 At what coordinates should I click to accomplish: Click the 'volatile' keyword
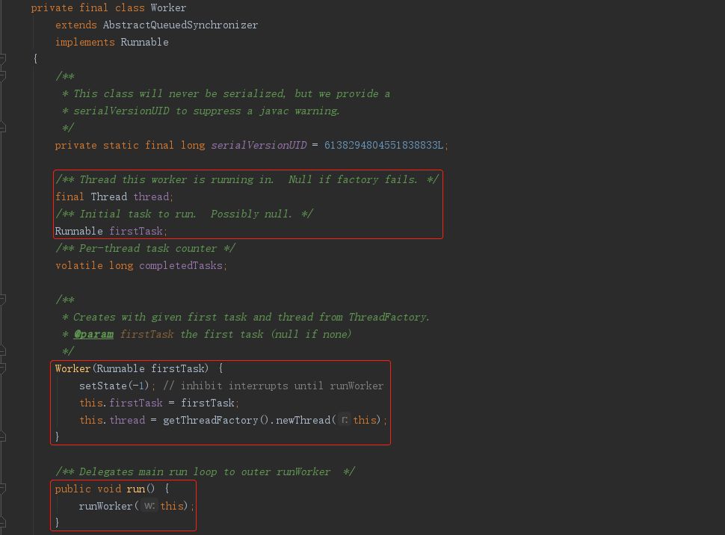79,265
